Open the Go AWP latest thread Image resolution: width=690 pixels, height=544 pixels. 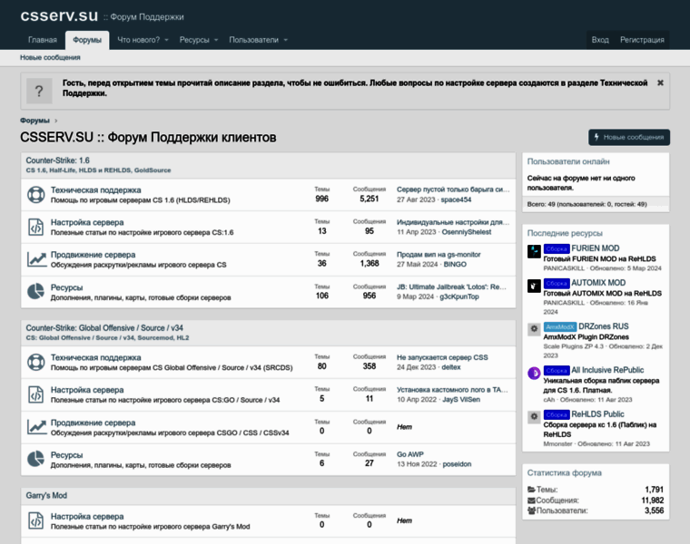click(411, 452)
